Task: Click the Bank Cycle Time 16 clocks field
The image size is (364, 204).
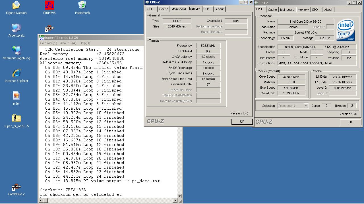Action: (208, 79)
